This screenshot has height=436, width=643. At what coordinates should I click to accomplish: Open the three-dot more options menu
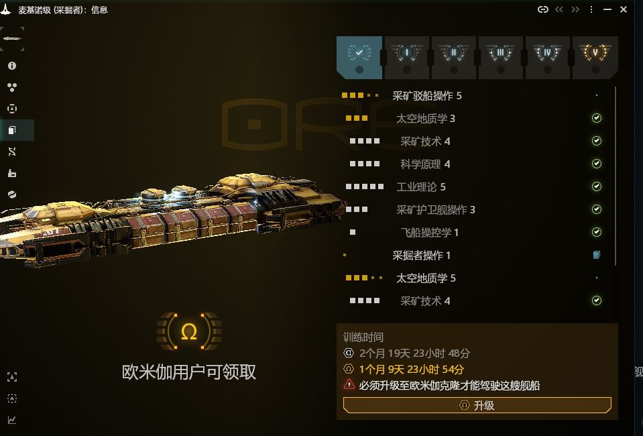(591, 9)
